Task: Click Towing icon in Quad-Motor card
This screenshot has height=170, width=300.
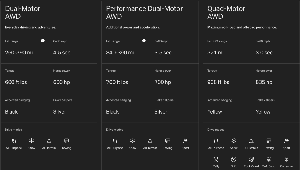Action: [269, 141]
